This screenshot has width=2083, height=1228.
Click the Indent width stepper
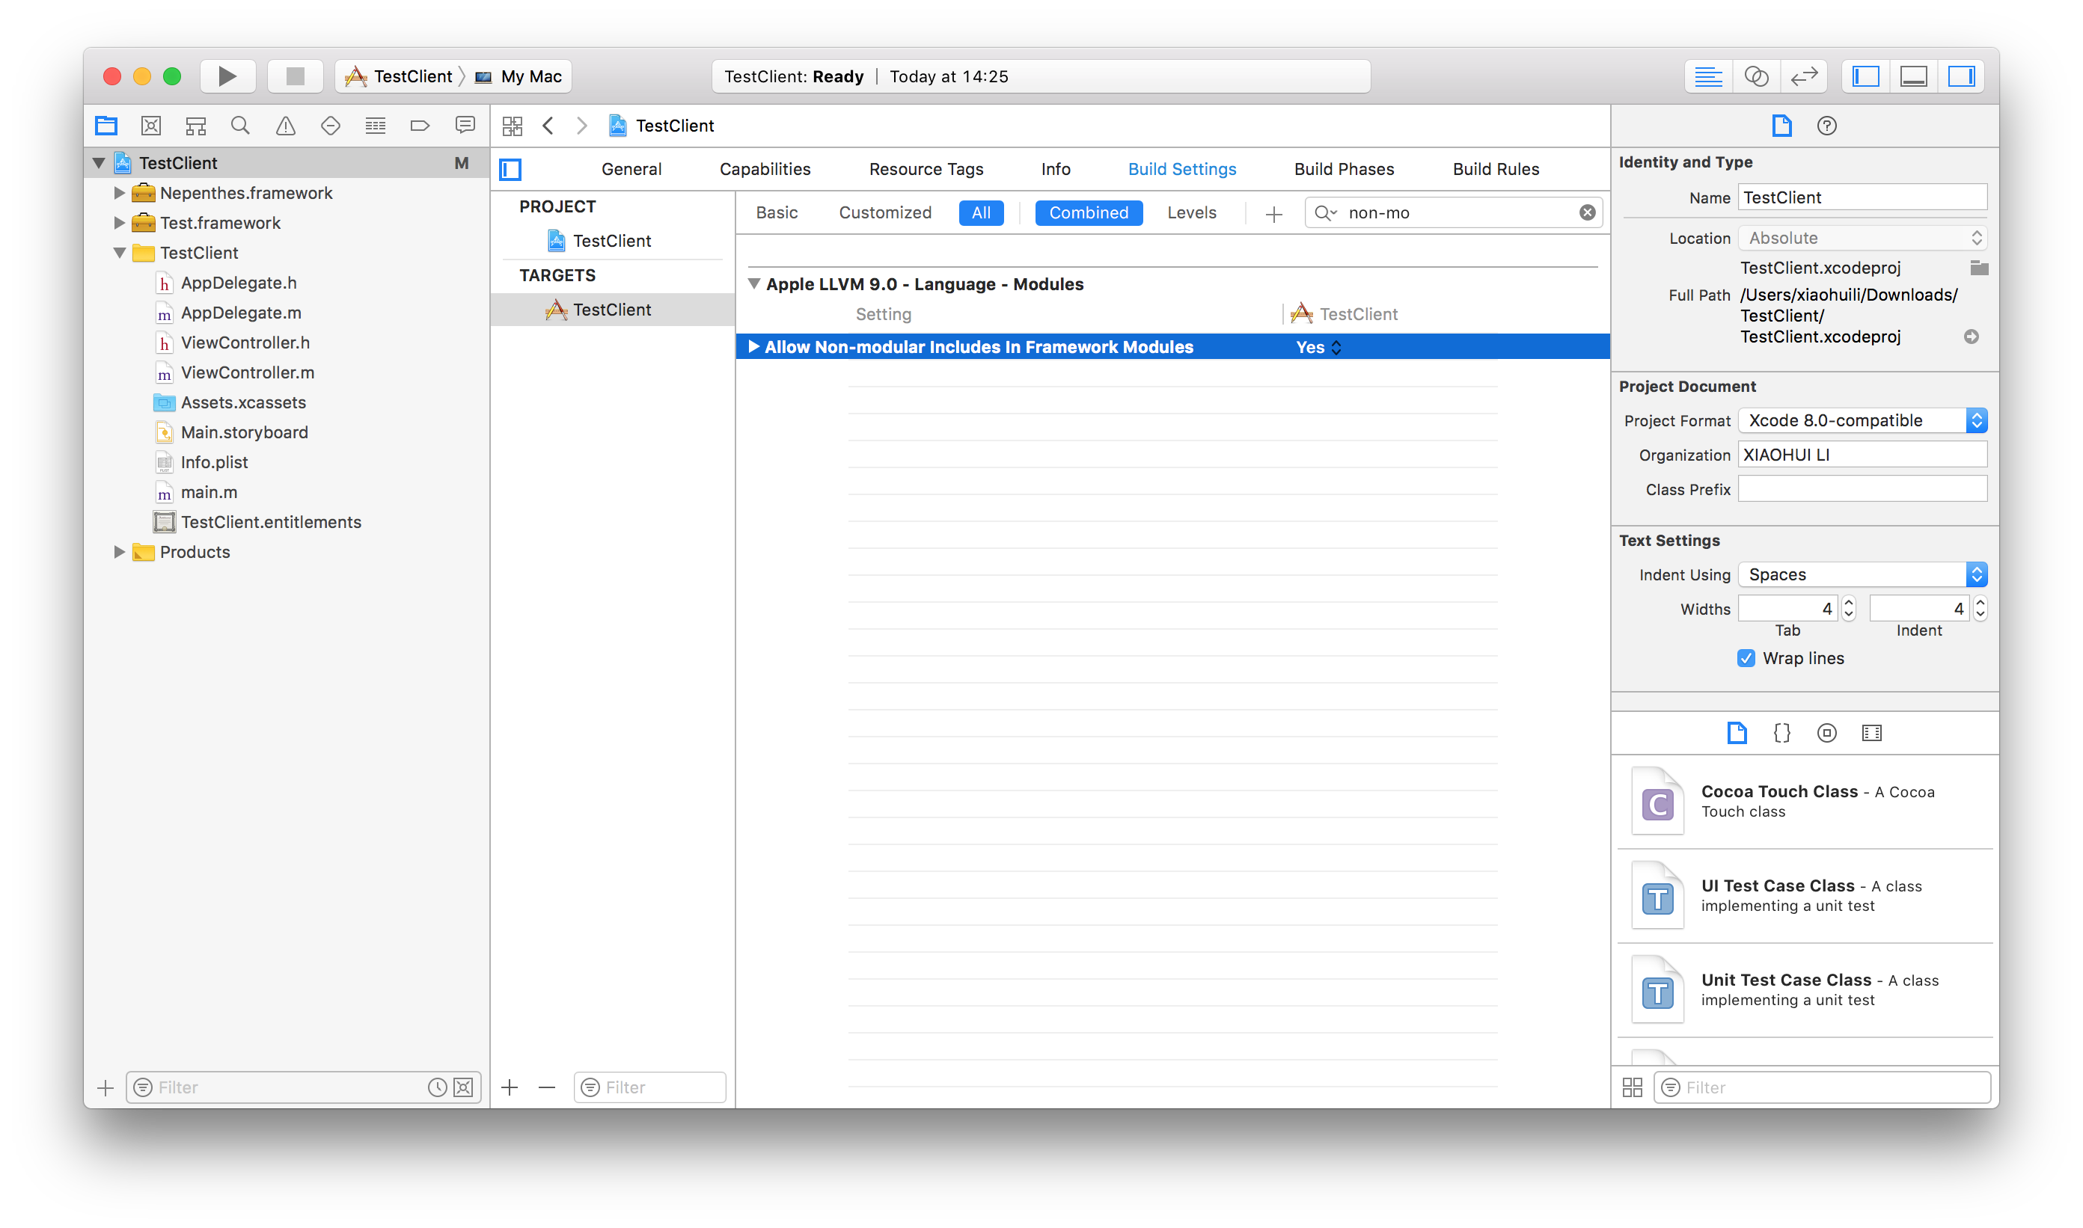pos(1980,609)
